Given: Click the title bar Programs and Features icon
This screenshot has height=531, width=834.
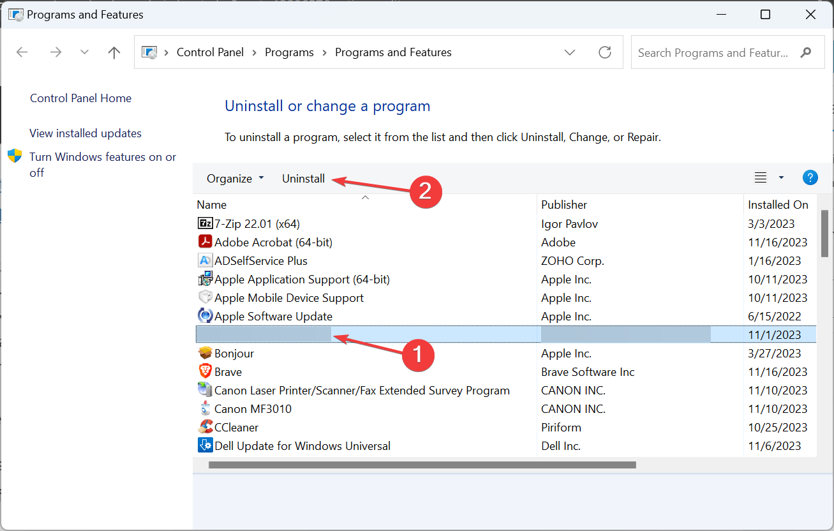Looking at the screenshot, I should pyautogui.click(x=15, y=14).
